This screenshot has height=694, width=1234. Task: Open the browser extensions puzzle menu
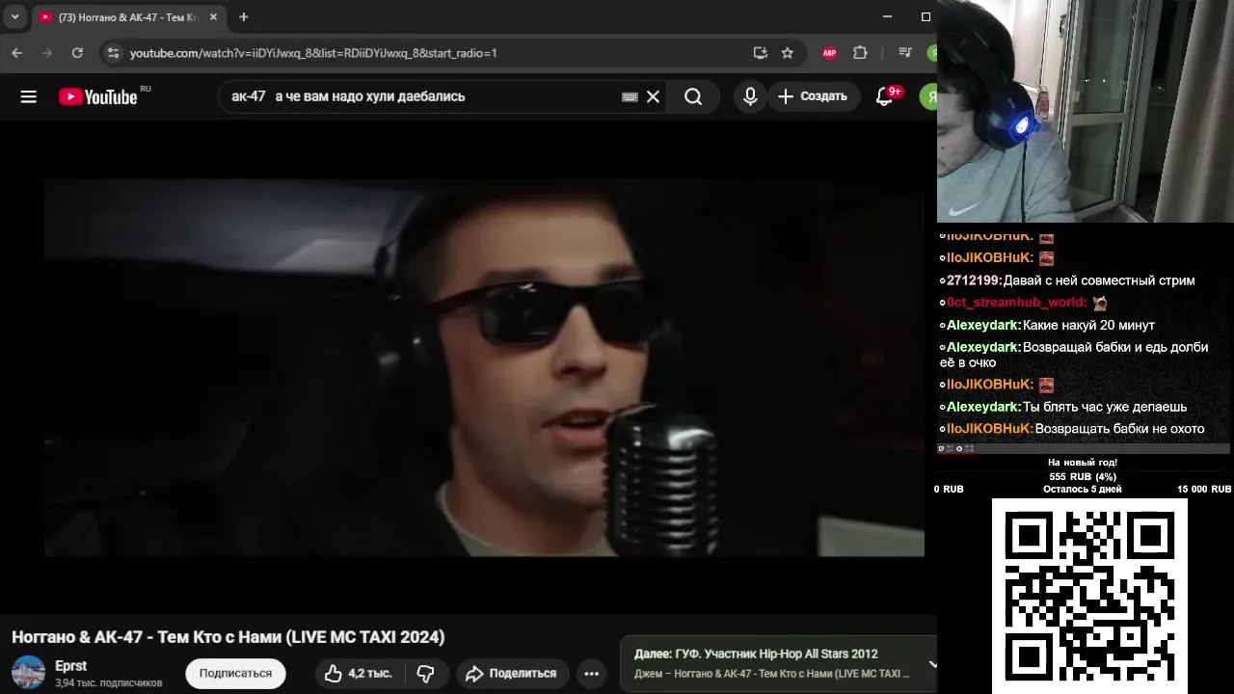(860, 53)
